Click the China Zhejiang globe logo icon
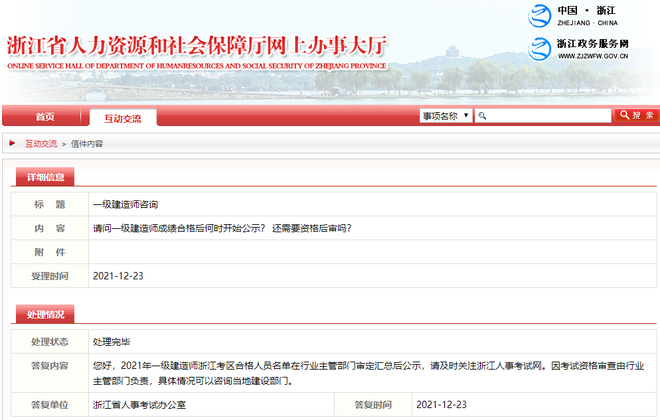The image size is (660, 420). coord(539,16)
